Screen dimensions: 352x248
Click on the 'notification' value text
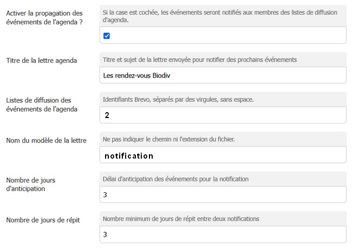(x=129, y=156)
